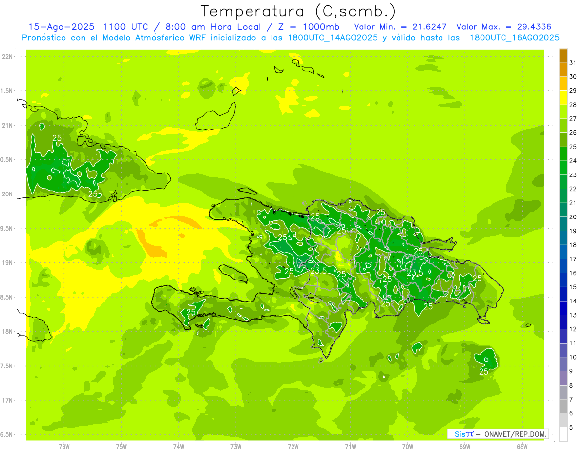Click the title "Temperatura (C,somb.)"
The height and width of the screenshot is (453, 586).
[x=298, y=11]
